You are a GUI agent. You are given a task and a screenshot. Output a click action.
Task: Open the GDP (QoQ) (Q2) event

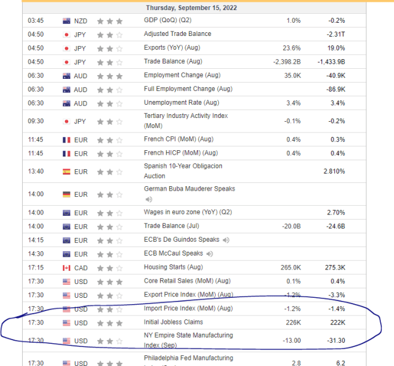coord(168,20)
